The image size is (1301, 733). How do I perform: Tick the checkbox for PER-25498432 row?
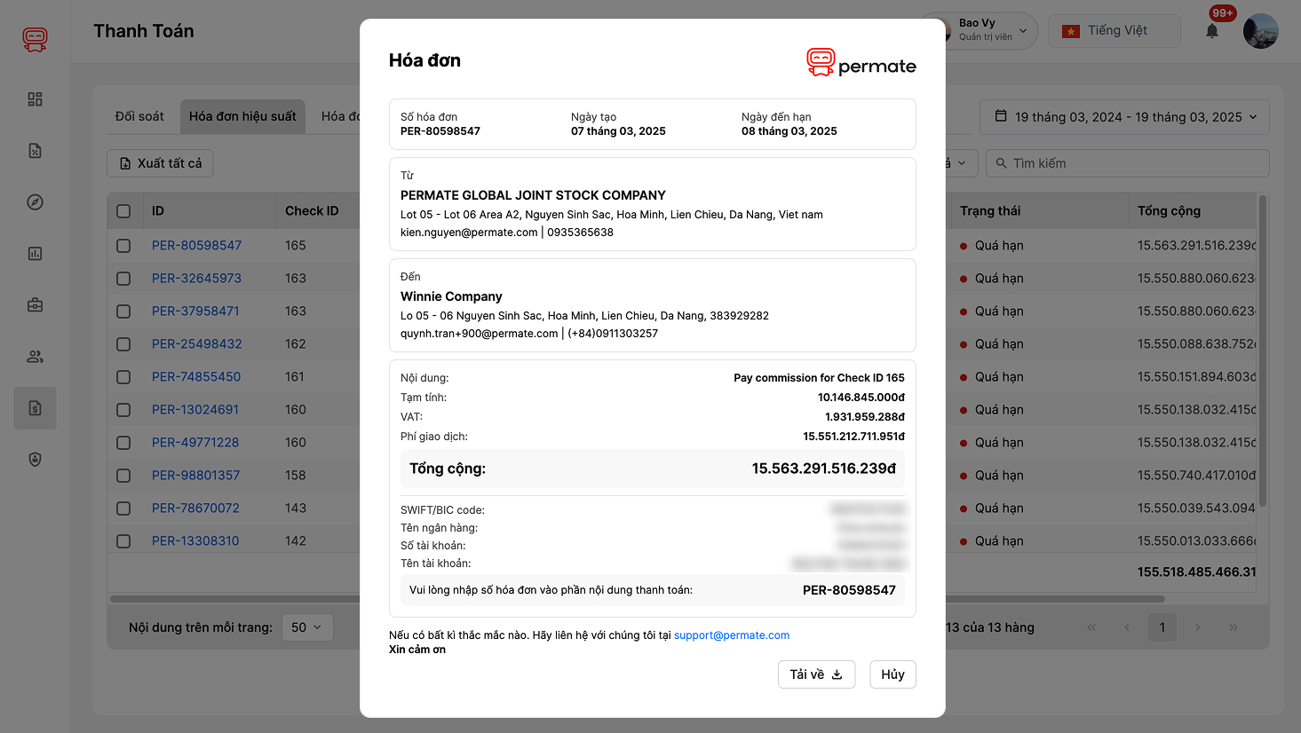point(123,344)
